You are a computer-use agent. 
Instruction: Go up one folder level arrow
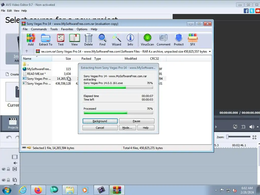click(26, 51)
